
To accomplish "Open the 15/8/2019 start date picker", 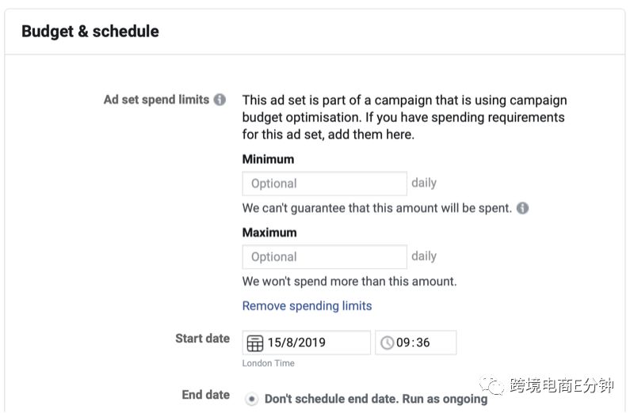I will pos(306,343).
